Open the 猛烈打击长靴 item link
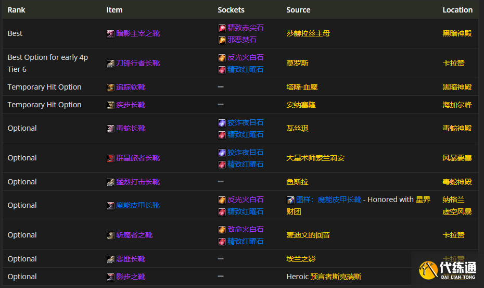This screenshot has width=484, height=288. 138,182
